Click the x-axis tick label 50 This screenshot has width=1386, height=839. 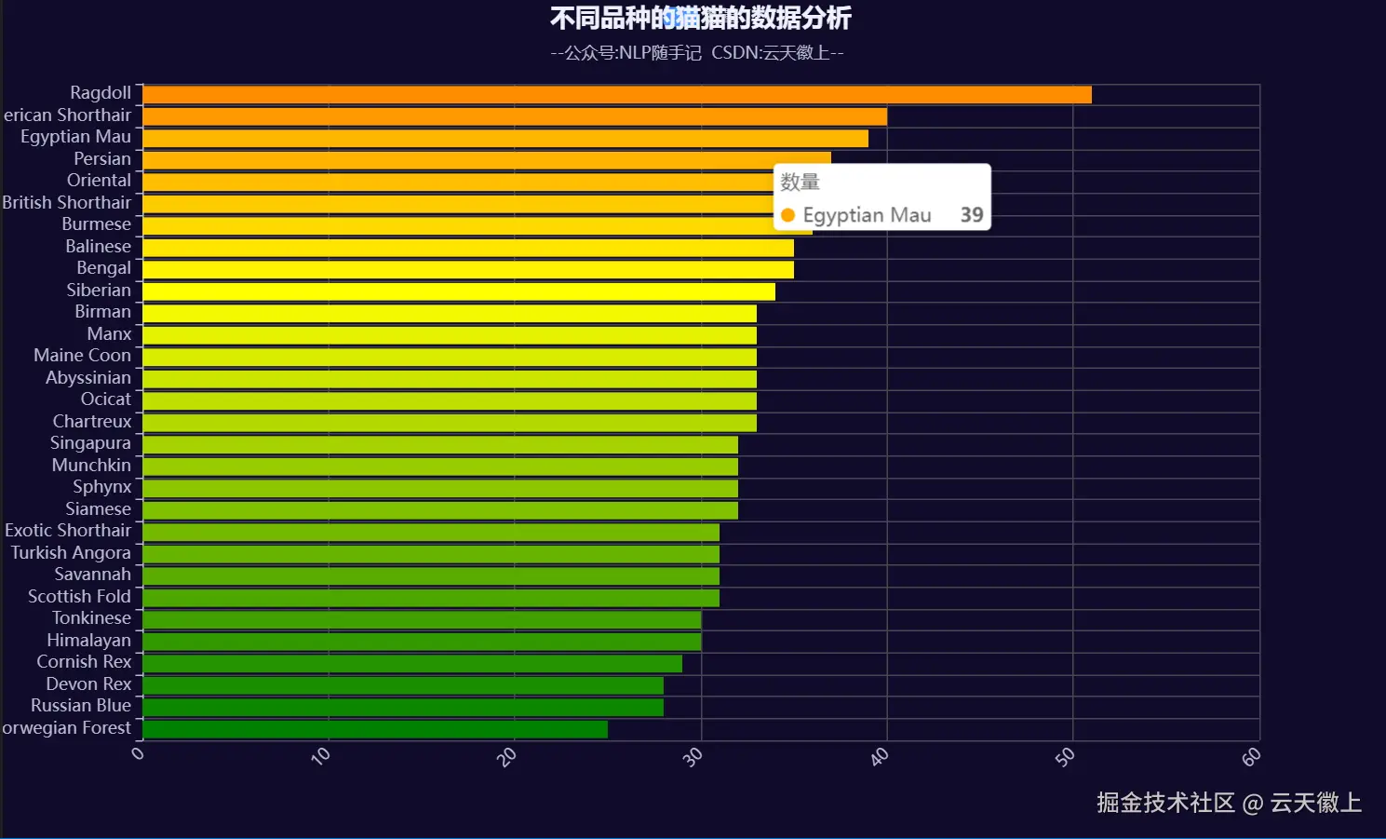pyautogui.click(x=1066, y=756)
